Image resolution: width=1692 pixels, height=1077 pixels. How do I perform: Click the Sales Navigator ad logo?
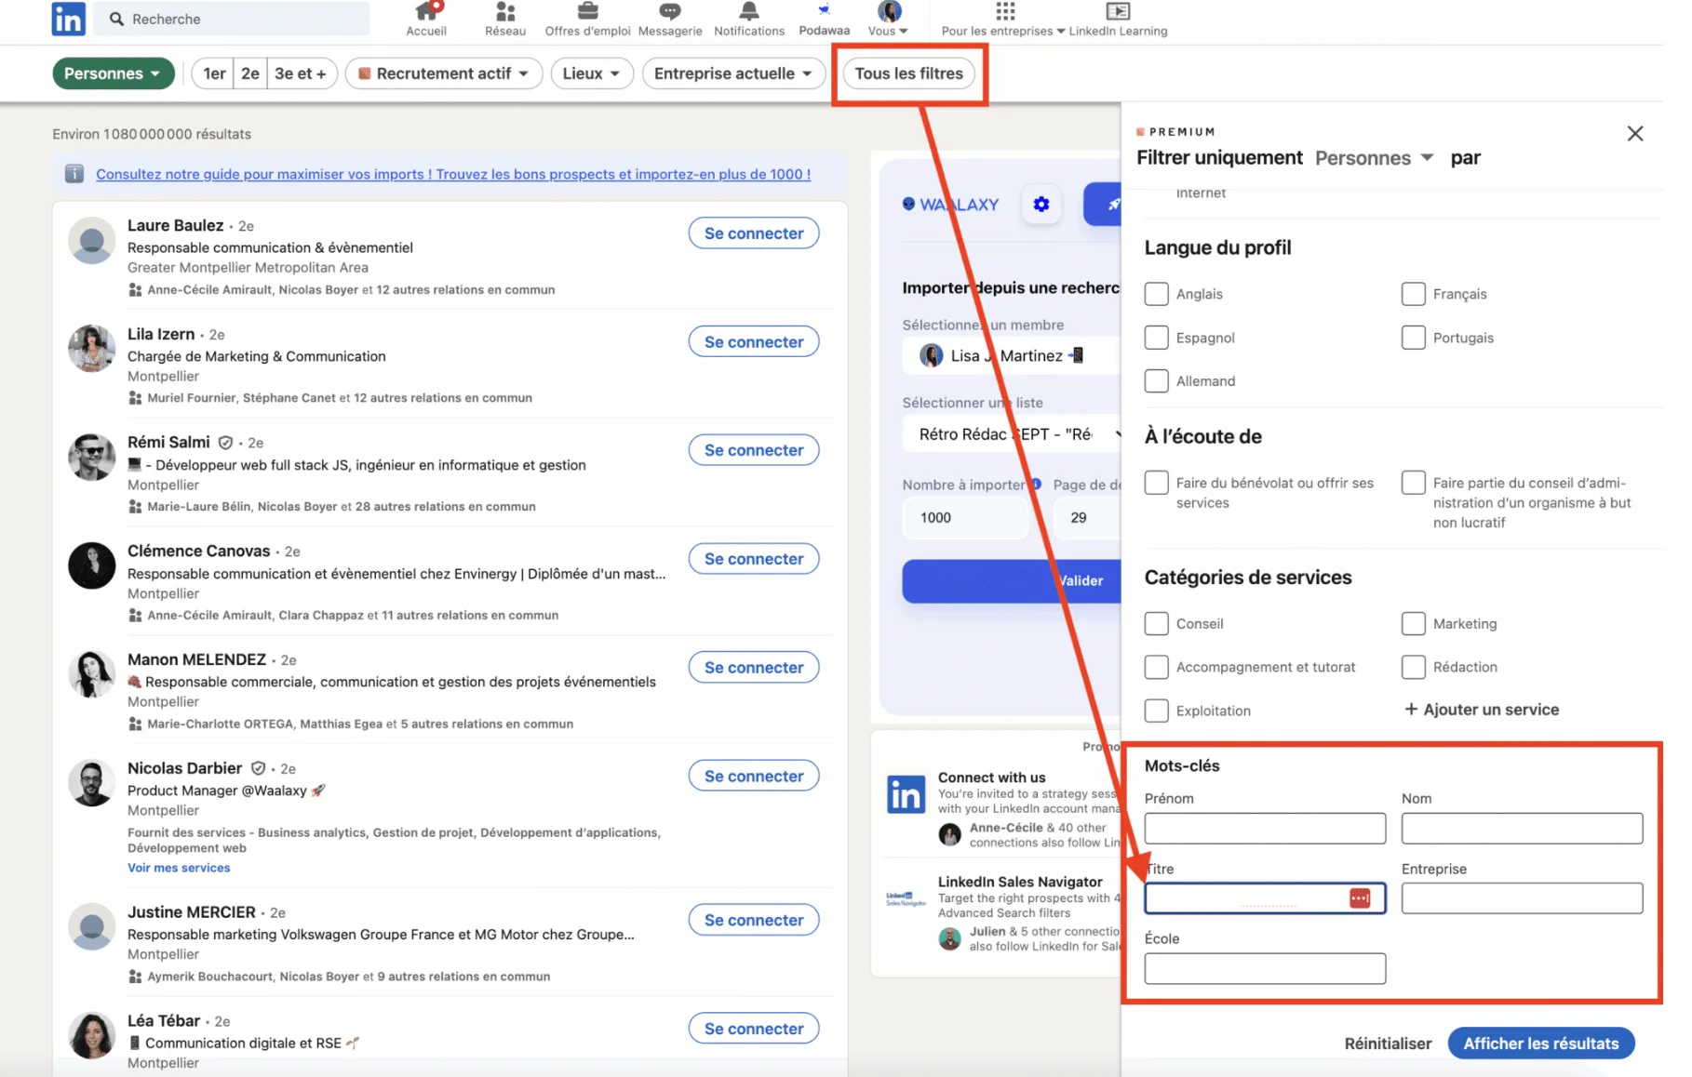[906, 899]
